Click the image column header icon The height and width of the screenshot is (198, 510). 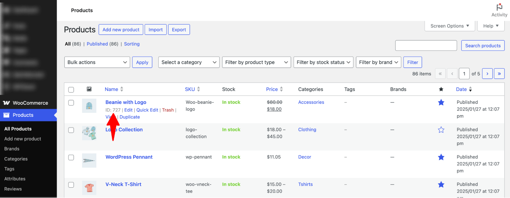[x=89, y=89]
